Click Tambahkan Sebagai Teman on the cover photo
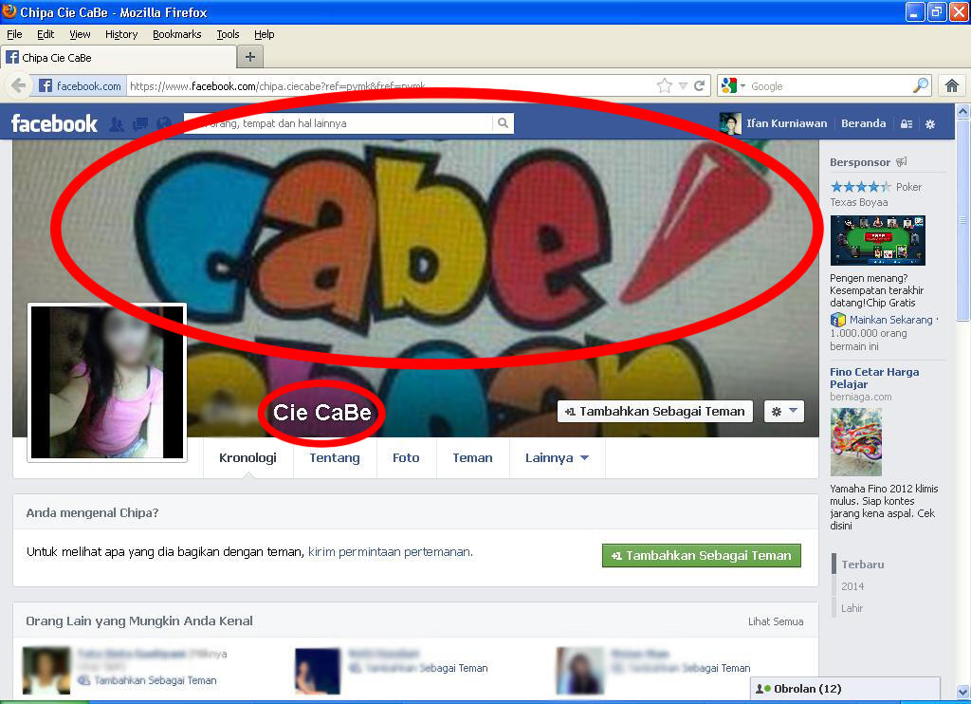The height and width of the screenshot is (704, 971). pos(655,411)
